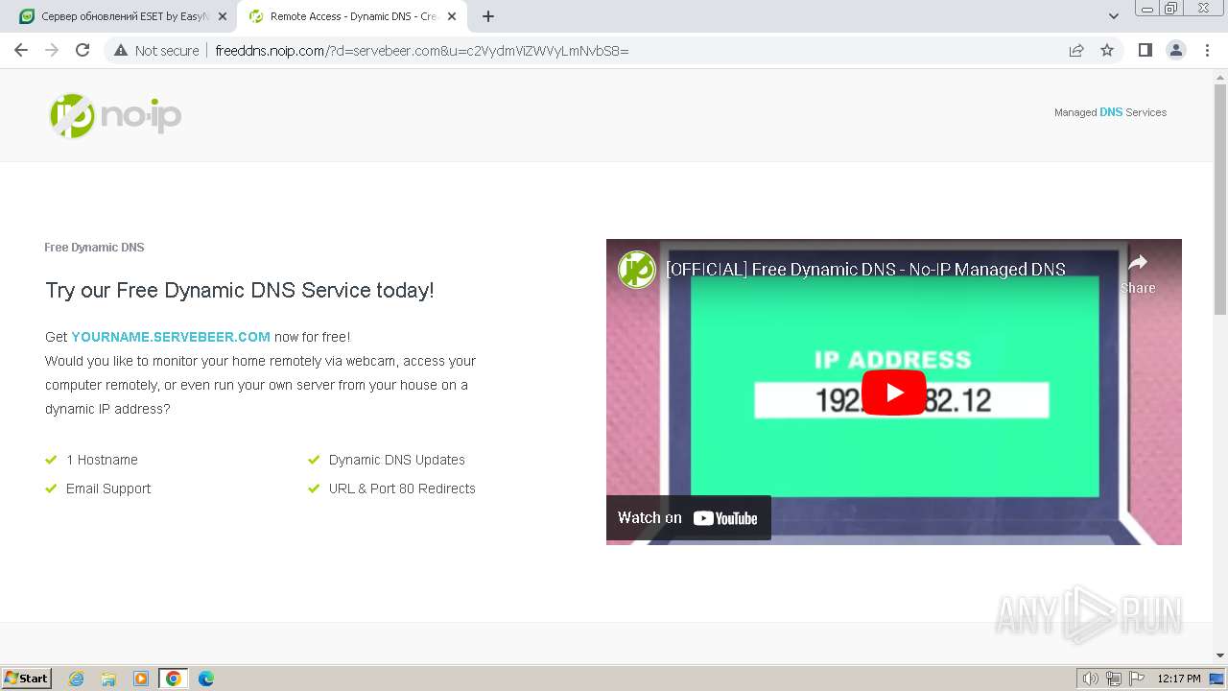This screenshot has height=691, width=1228.
Task: Select the Remote Access Dynamic DNS tab
Action: click(353, 16)
